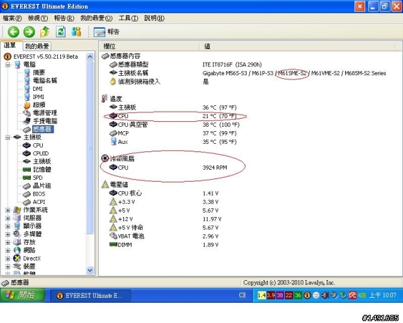Click the 欄位 column header

point(150,46)
